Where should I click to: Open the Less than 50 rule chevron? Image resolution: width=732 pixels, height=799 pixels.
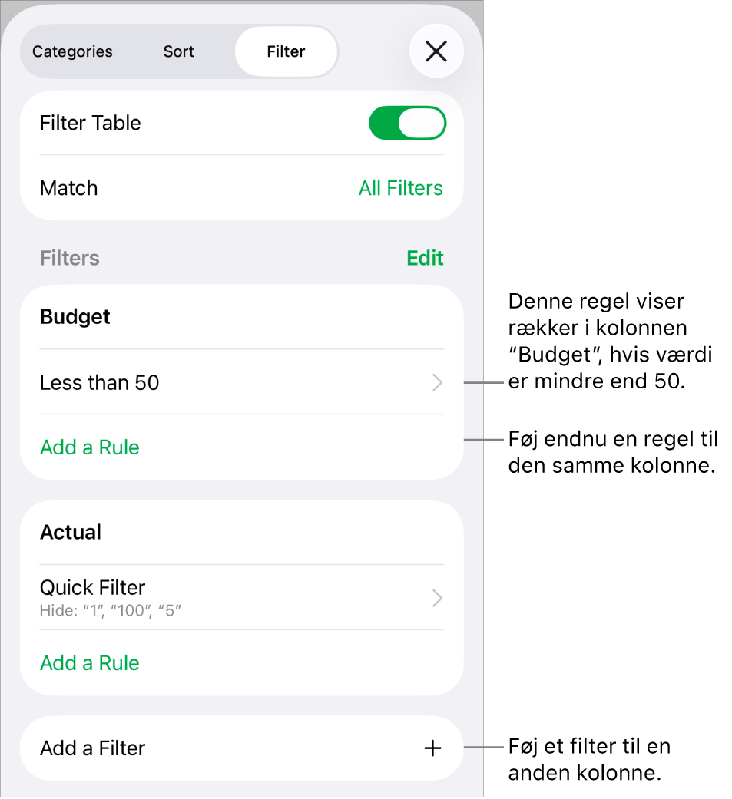pos(437,382)
